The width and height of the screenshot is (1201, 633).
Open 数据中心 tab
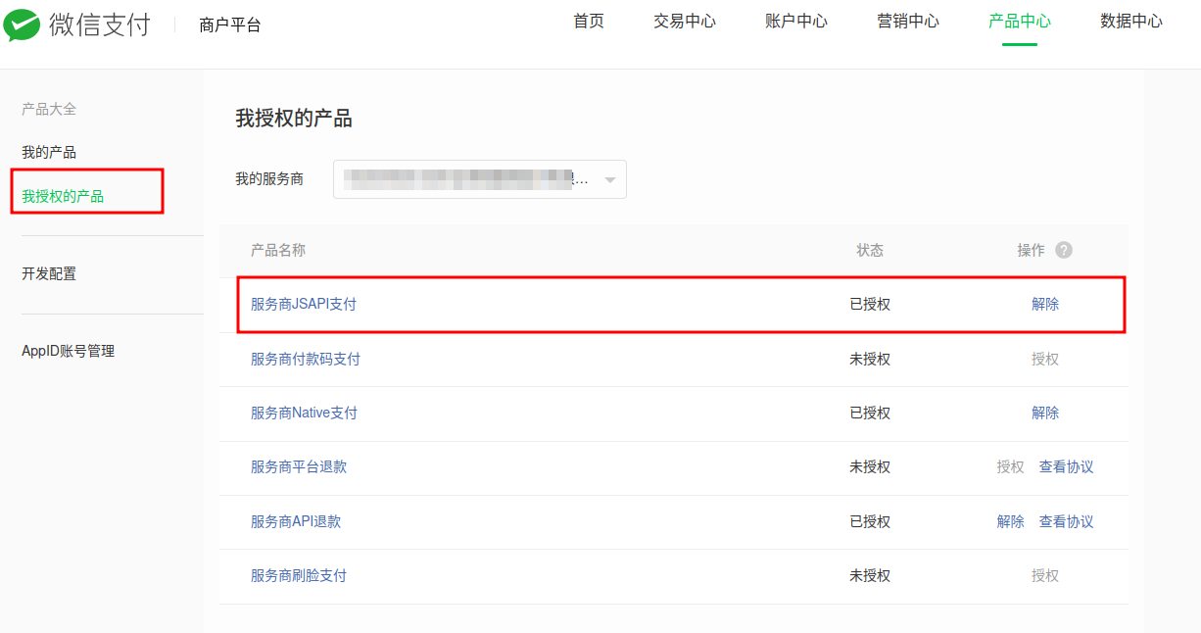coord(1131,21)
